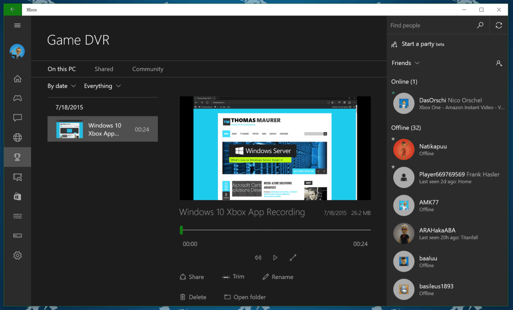The height and width of the screenshot is (310, 513).
Task: Open friend AMK77
Action: (447, 205)
